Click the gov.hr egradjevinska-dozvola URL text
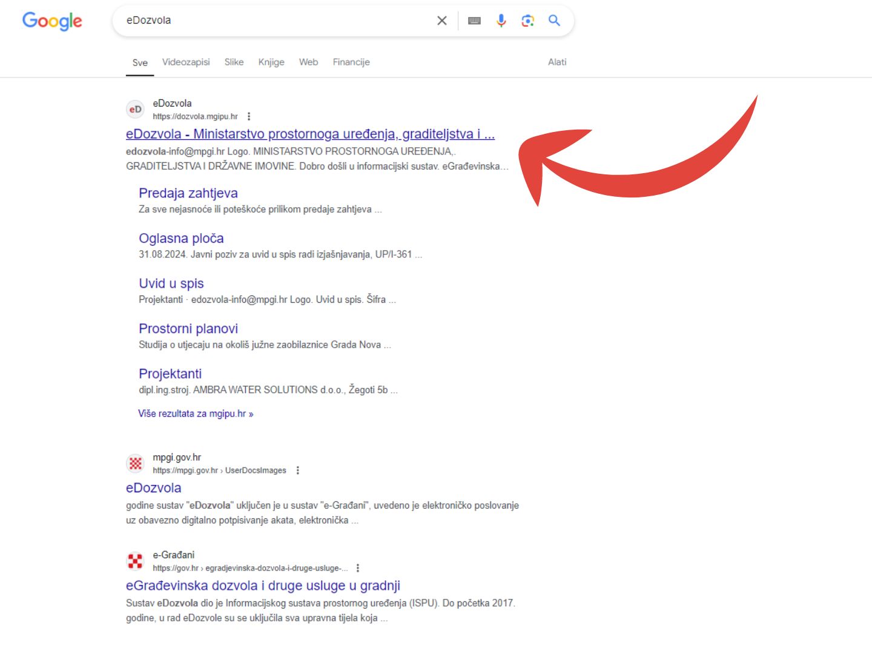The image size is (872, 654). click(250, 568)
